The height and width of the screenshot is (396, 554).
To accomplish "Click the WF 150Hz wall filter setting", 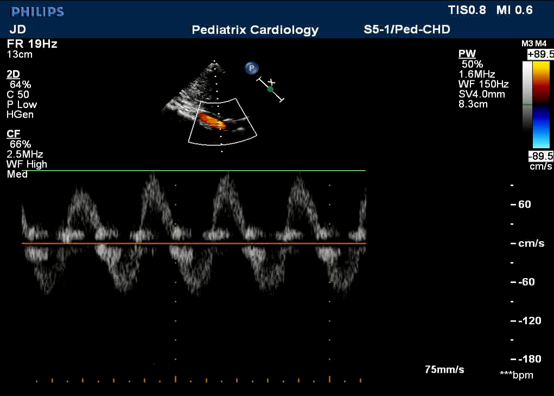I will [x=483, y=84].
